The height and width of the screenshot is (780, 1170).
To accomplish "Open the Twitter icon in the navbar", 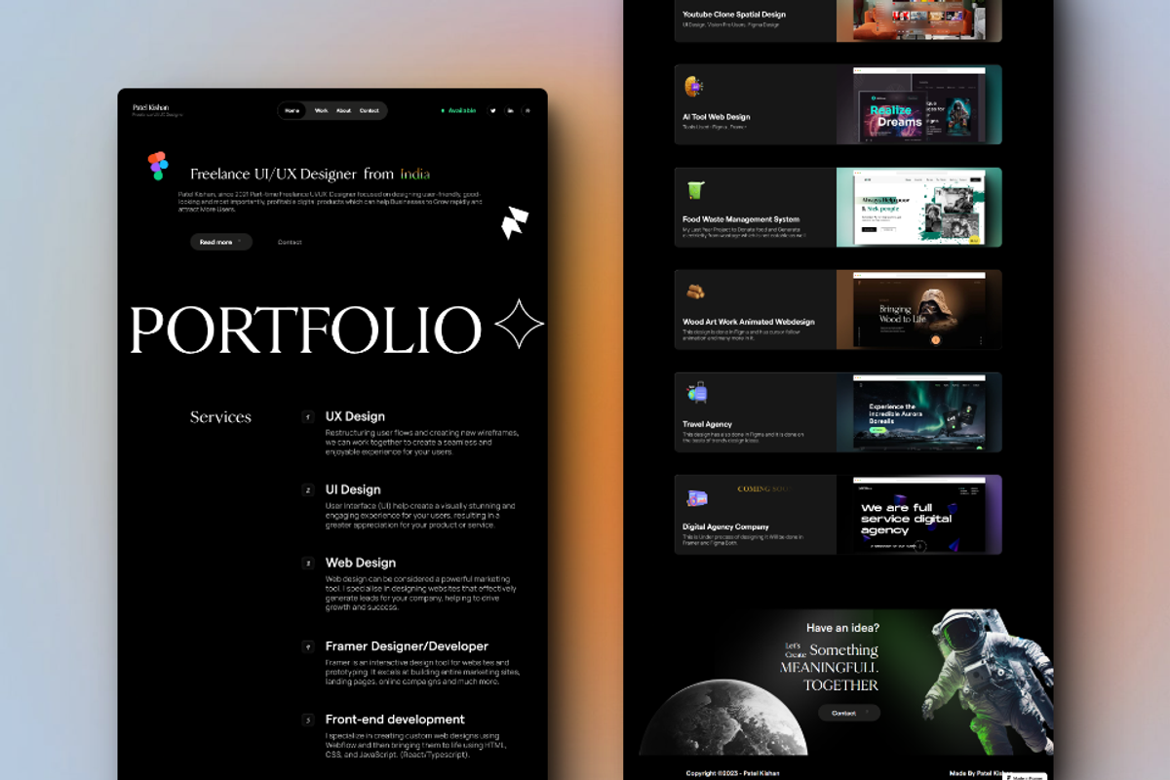I will click(492, 110).
